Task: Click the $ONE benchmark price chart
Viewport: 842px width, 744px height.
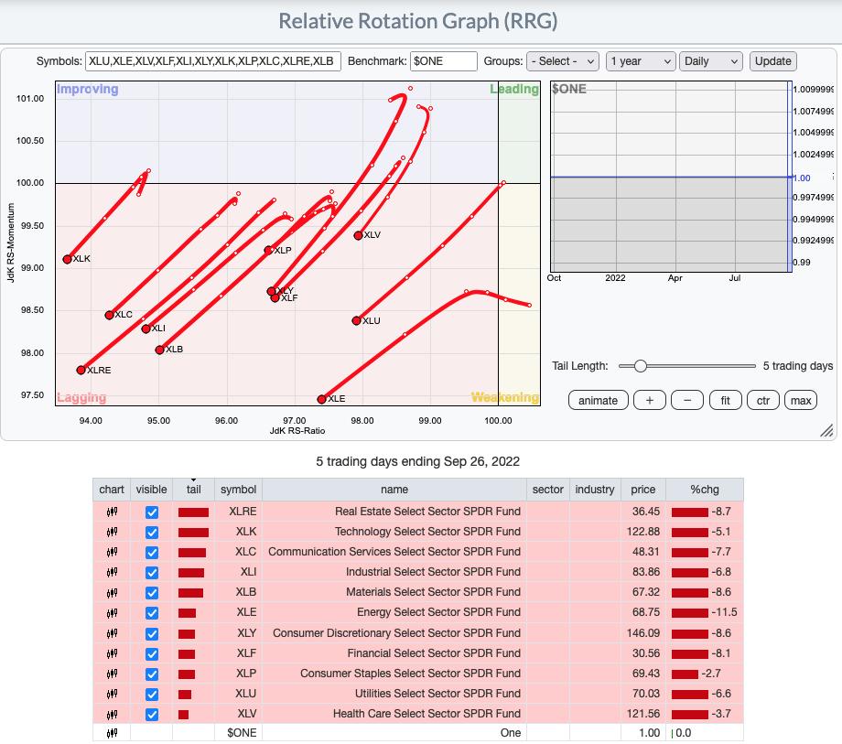Action: [x=671, y=177]
